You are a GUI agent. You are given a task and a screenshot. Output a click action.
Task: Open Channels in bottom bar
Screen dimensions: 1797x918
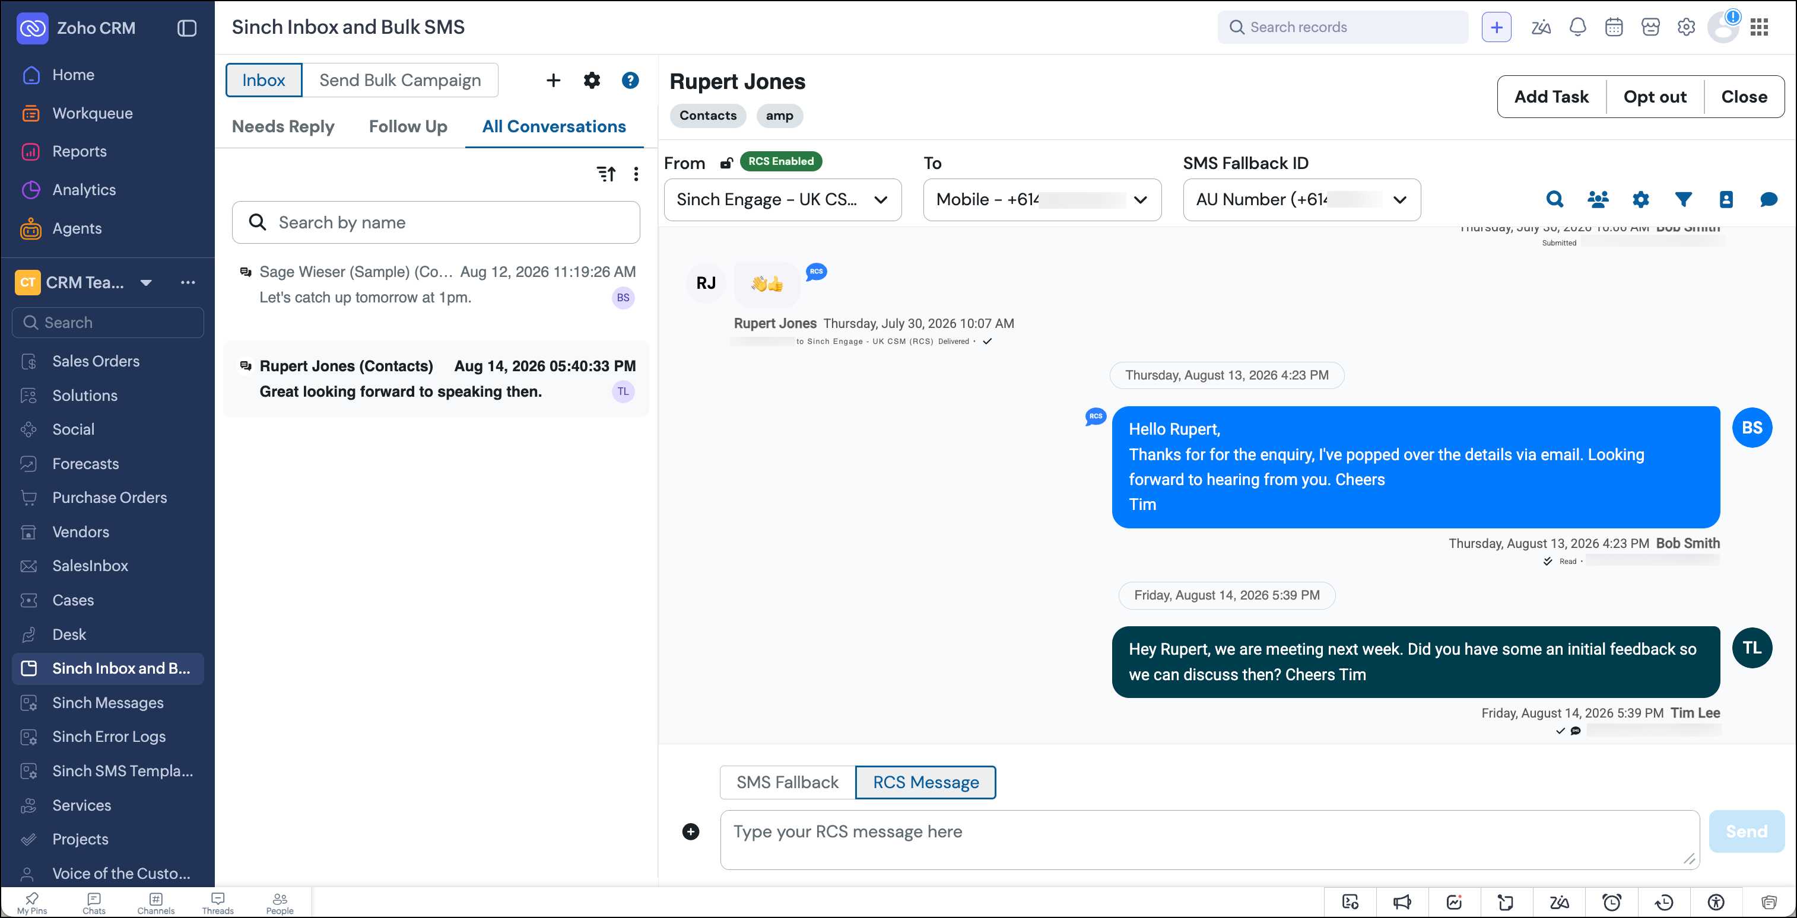coord(155,903)
